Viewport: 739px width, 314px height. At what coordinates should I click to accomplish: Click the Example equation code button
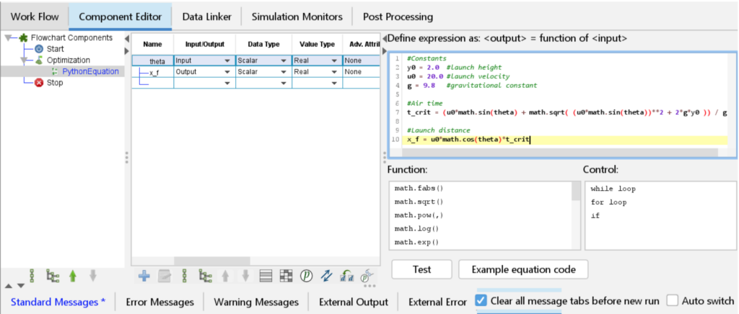523,269
